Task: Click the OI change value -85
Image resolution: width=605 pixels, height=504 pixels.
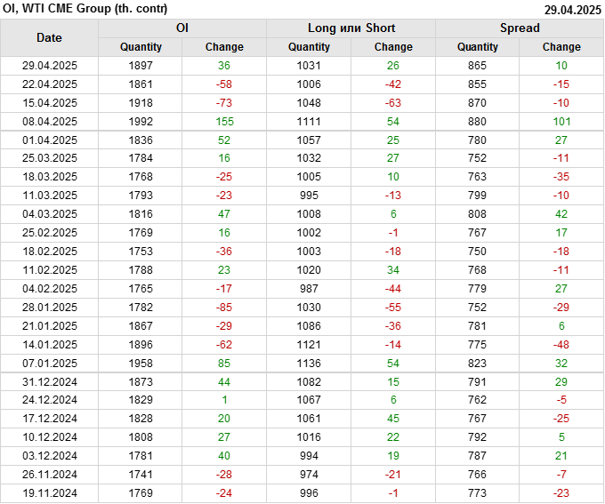Action: 224,308
